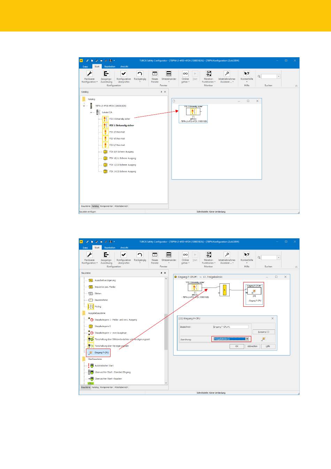Viewport: 331px width, 469px height.
Task: Open Suchen dropdown arrow in upper screenshot
Action: [279, 76]
